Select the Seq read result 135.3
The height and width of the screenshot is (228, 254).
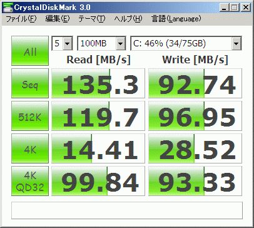click(x=98, y=83)
